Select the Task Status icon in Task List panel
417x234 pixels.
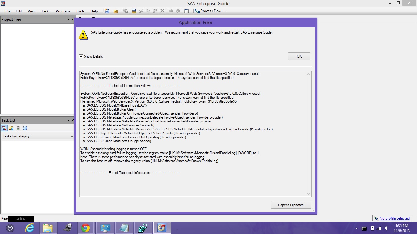[x=4, y=128]
